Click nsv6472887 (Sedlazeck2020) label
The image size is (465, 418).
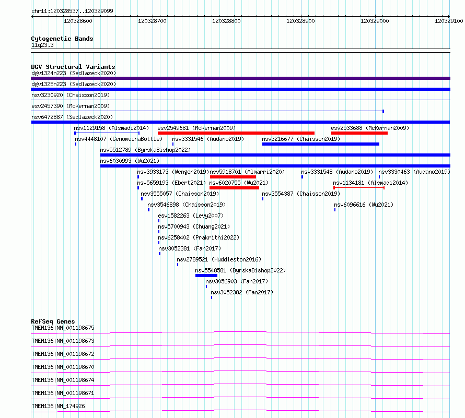pyautogui.click(x=72, y=117)
